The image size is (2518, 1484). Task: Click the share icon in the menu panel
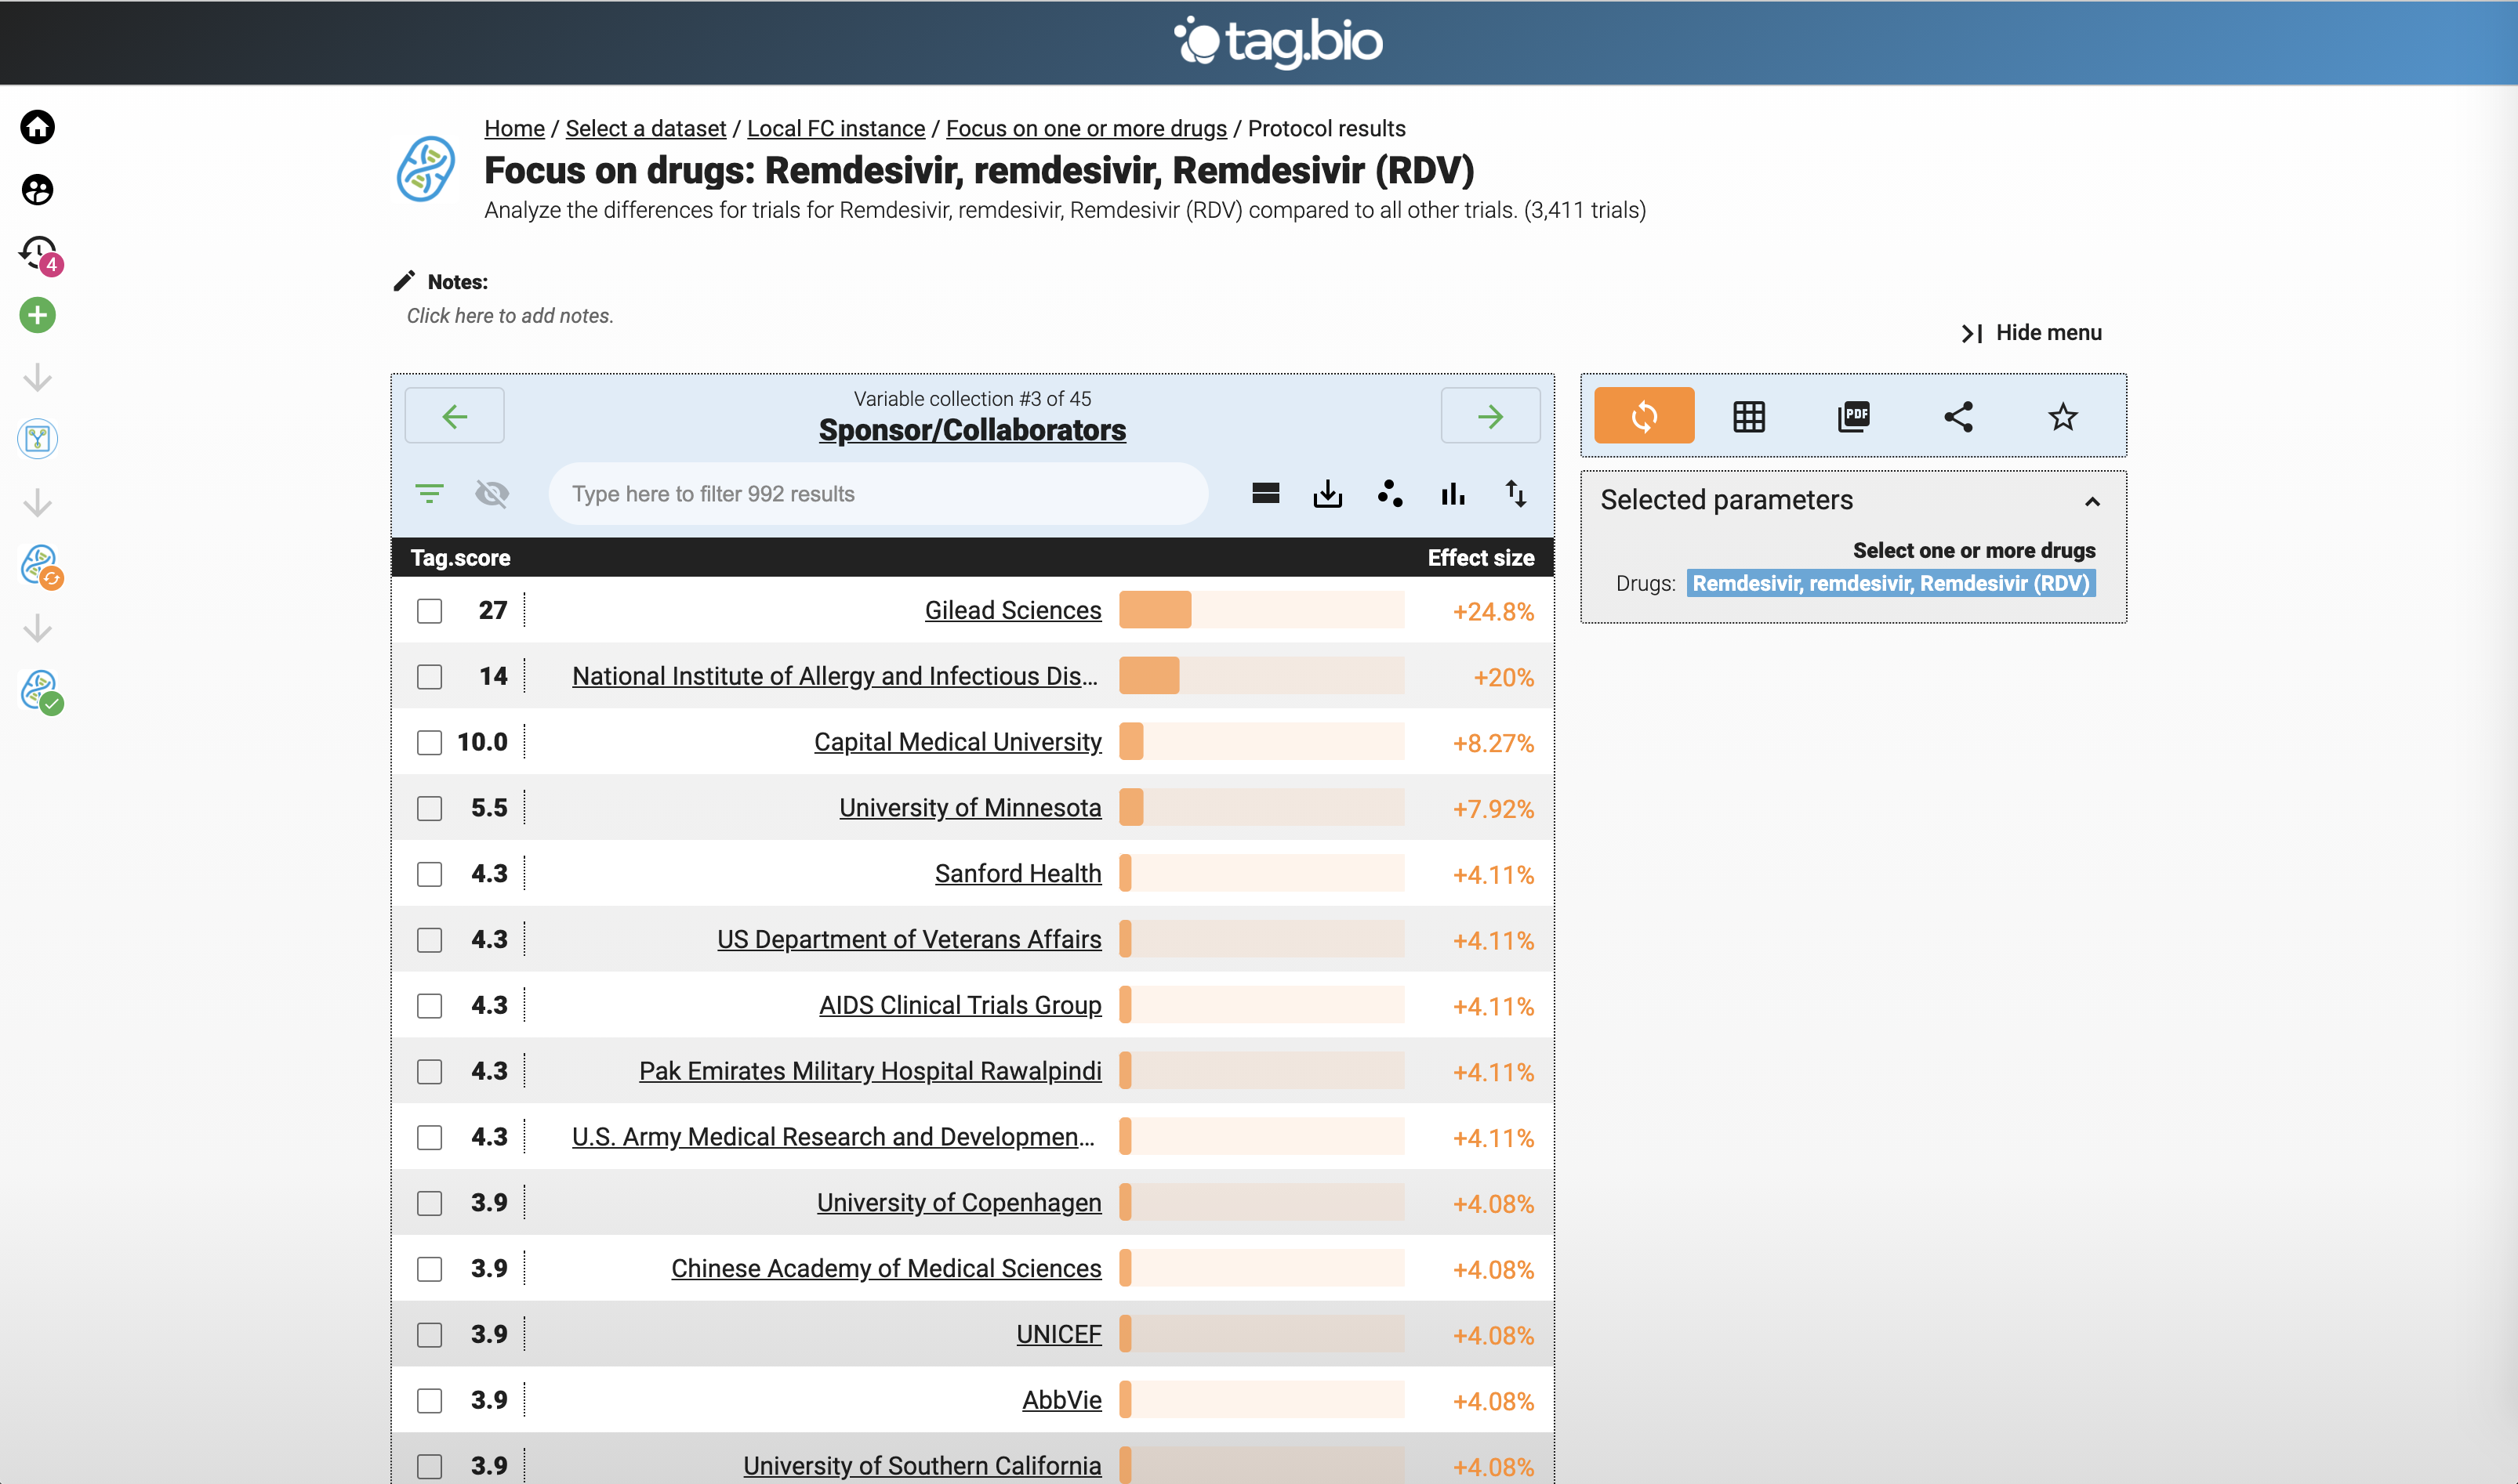pyautogui.click(x=1957, y=416)
